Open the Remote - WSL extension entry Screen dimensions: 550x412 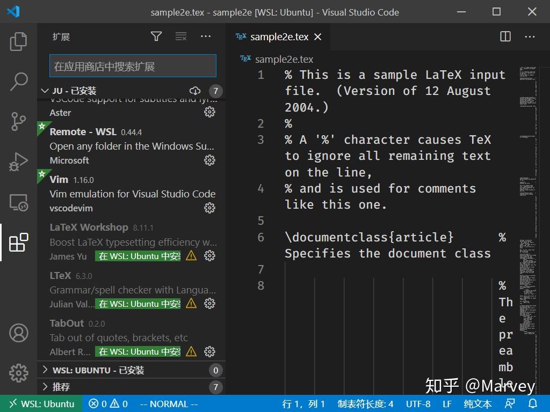(132, 146)
